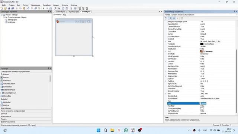Switch to the Код view tab

(x=64, y=15)
